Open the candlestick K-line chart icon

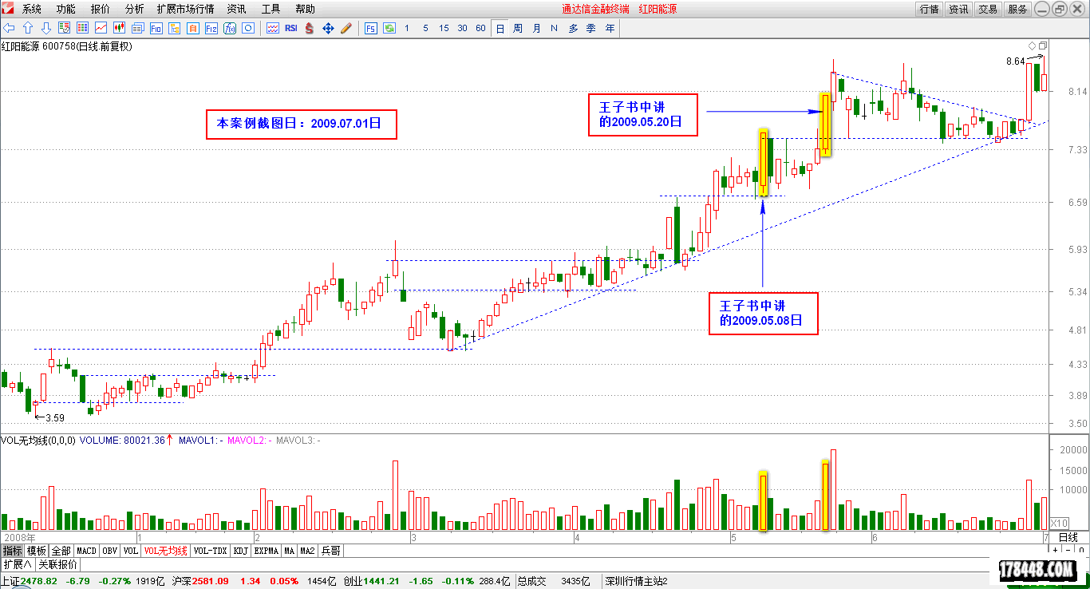pos(119,28)
